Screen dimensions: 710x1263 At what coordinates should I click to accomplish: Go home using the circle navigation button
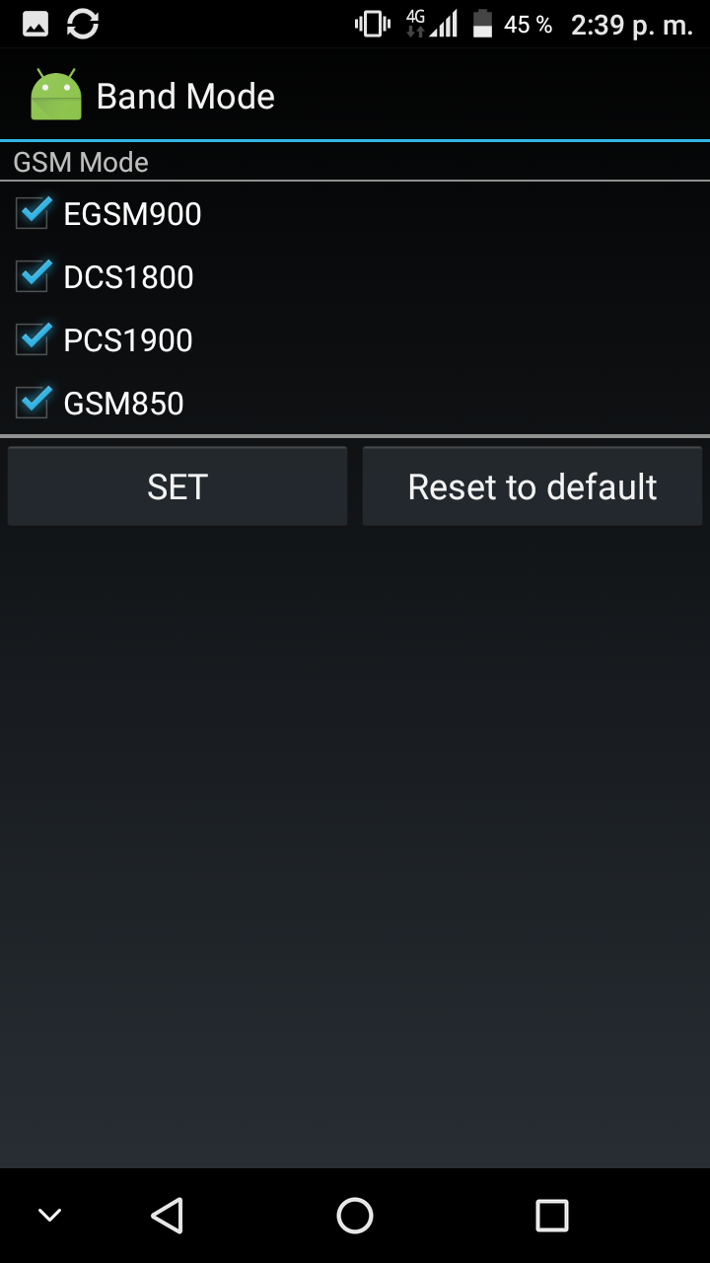pos(355,1216)
